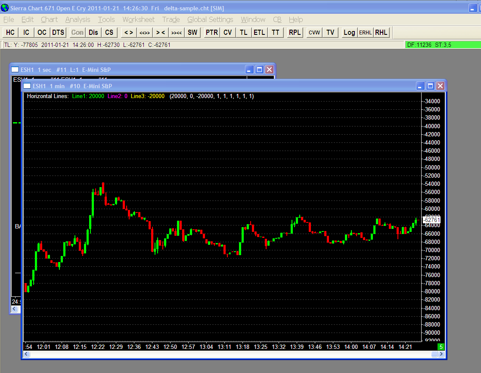
Task: Click the CVW toolbar button
Action: (x=314, y=33)
